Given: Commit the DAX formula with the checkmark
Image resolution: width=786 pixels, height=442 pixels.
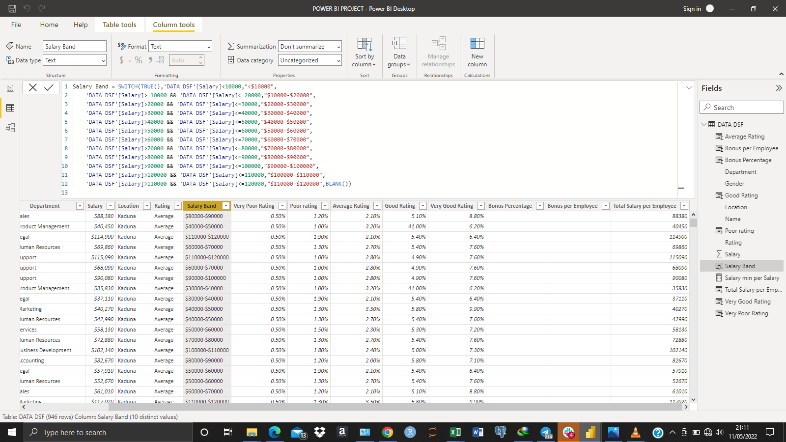Looking at the screenshot, I should (48, 87).
